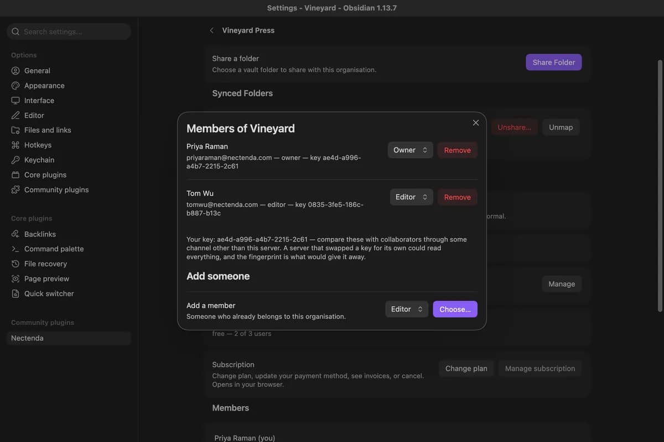Remove Priya Raman from members
Viewport: 664px width, 442px height.
[458, 150]
